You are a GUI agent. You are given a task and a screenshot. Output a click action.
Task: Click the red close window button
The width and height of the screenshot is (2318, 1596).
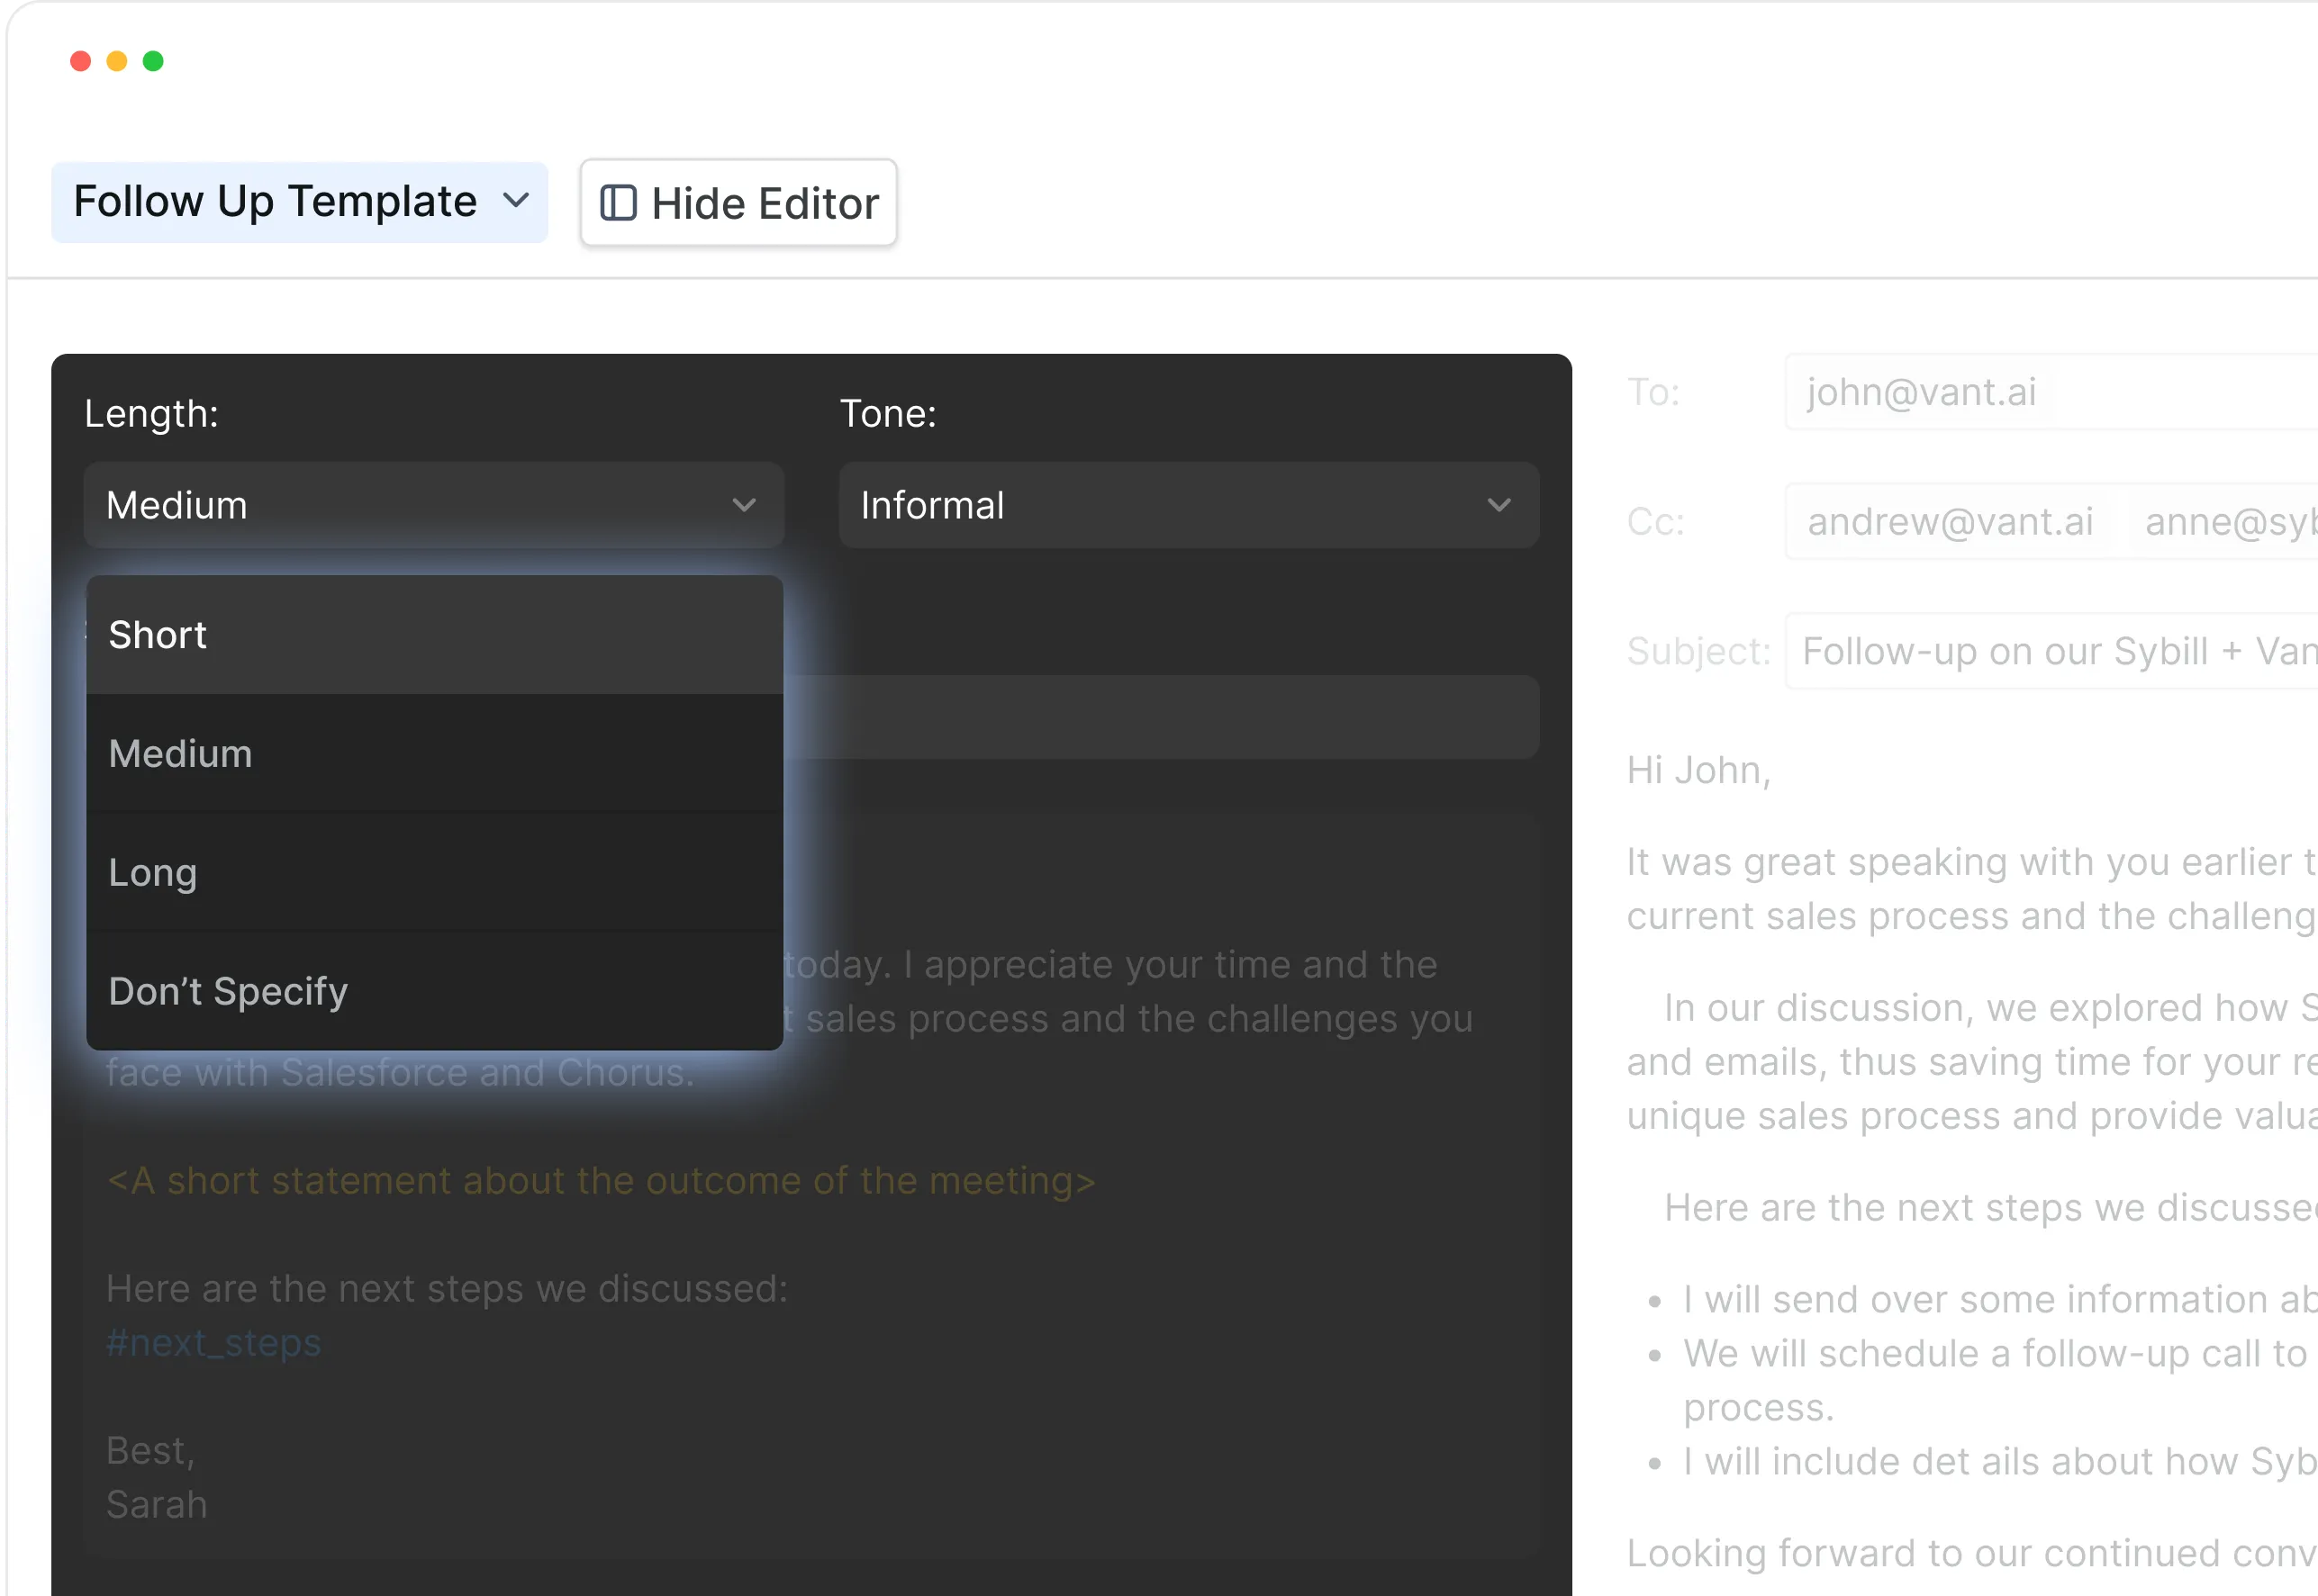click(81, 61)
